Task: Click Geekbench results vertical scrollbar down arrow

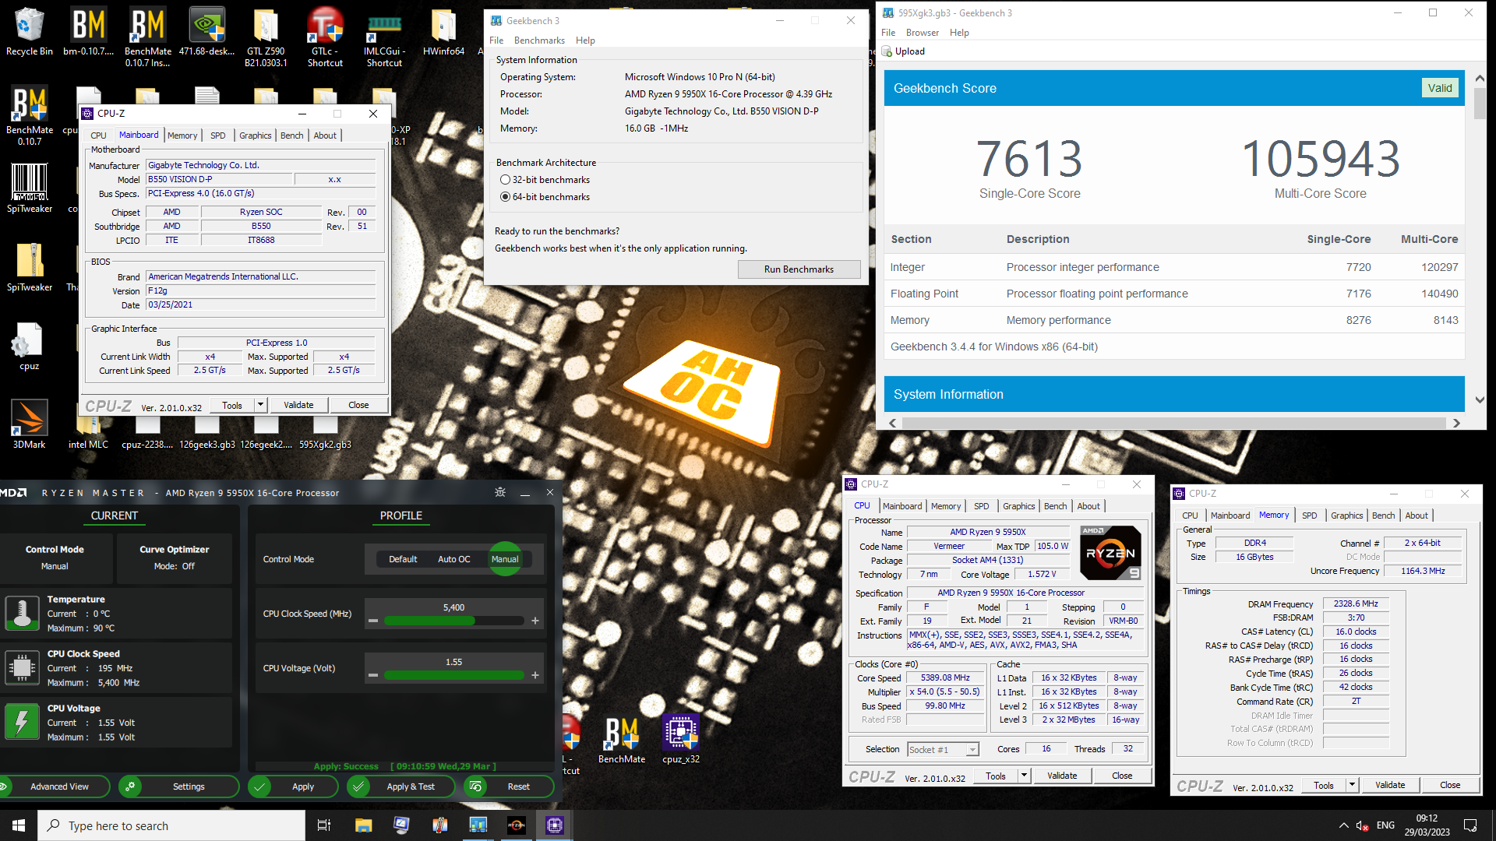Action: click(x=1480, y=399)
